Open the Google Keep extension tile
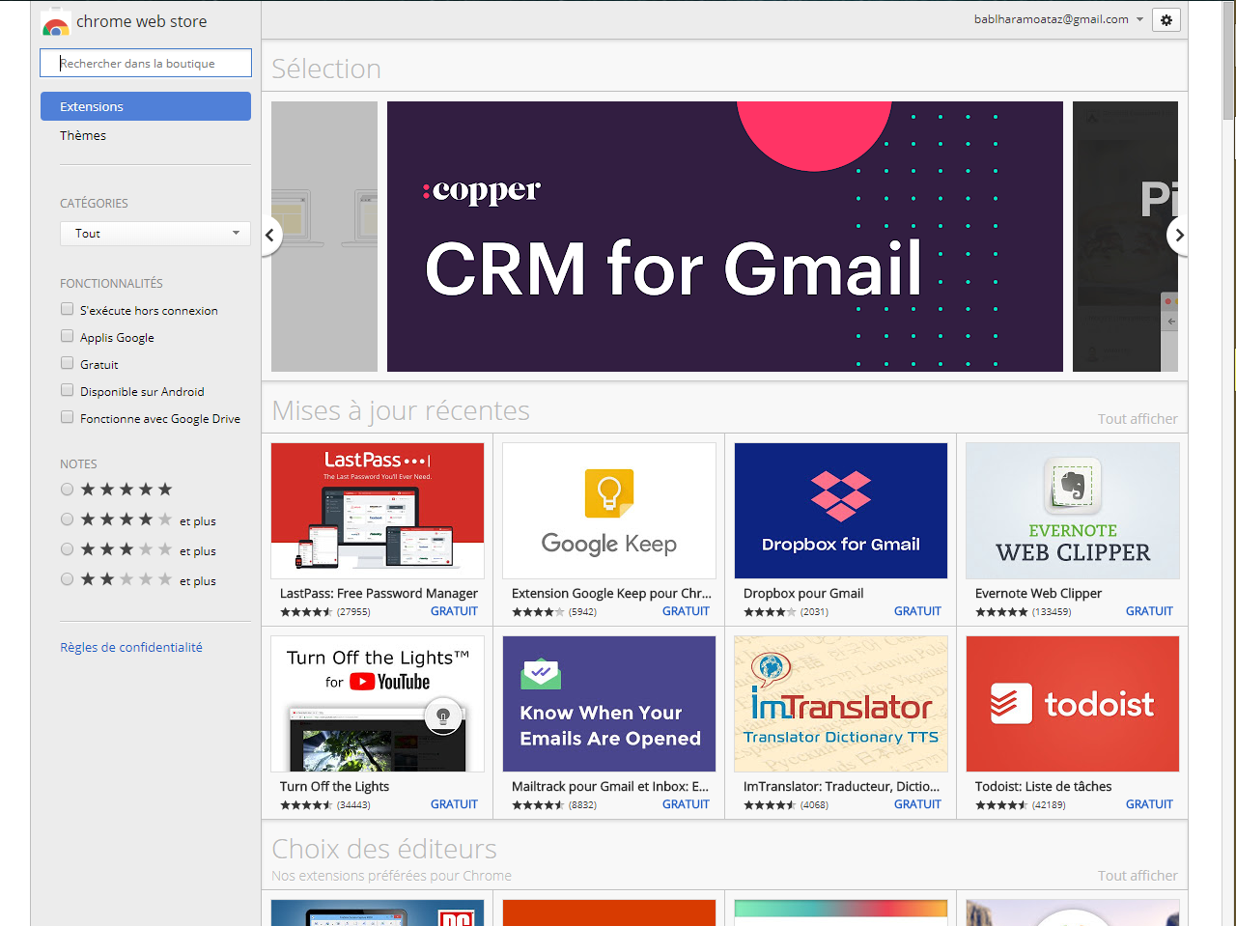The width and height of the screenshot is (1236, 926). pyautogui.click(x=609, y=511)
